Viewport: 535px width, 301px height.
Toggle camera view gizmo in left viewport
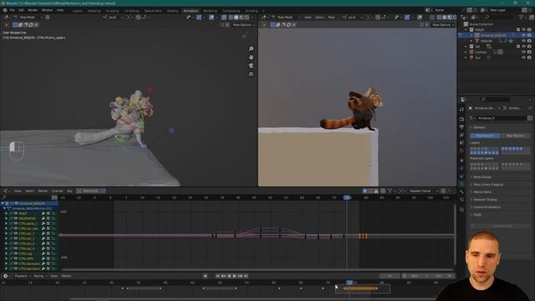pyautogui.click(x=251, y=65)
